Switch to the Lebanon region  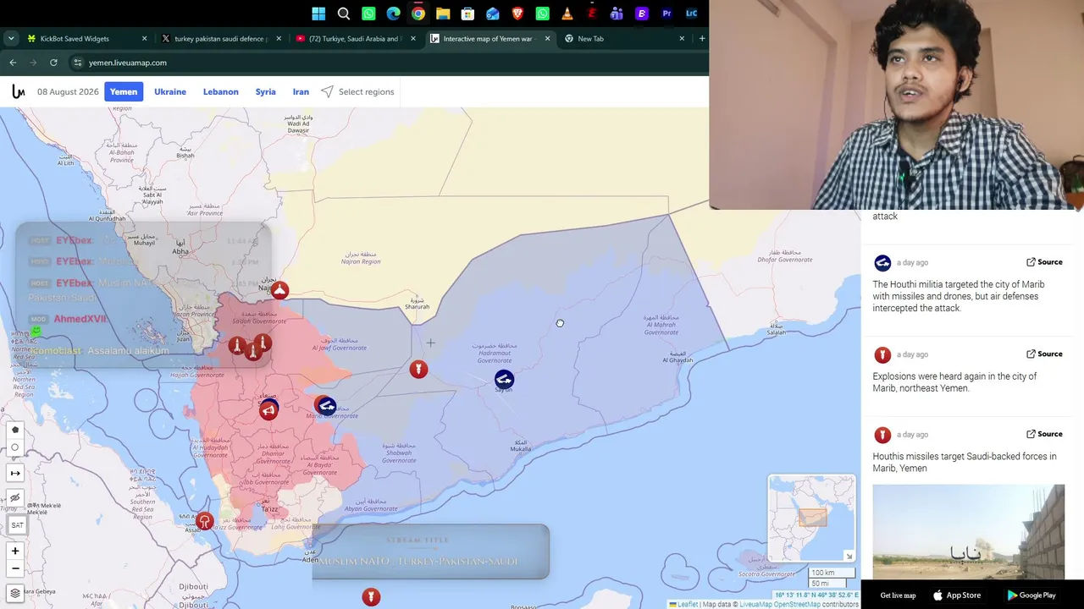coord(221,91)
